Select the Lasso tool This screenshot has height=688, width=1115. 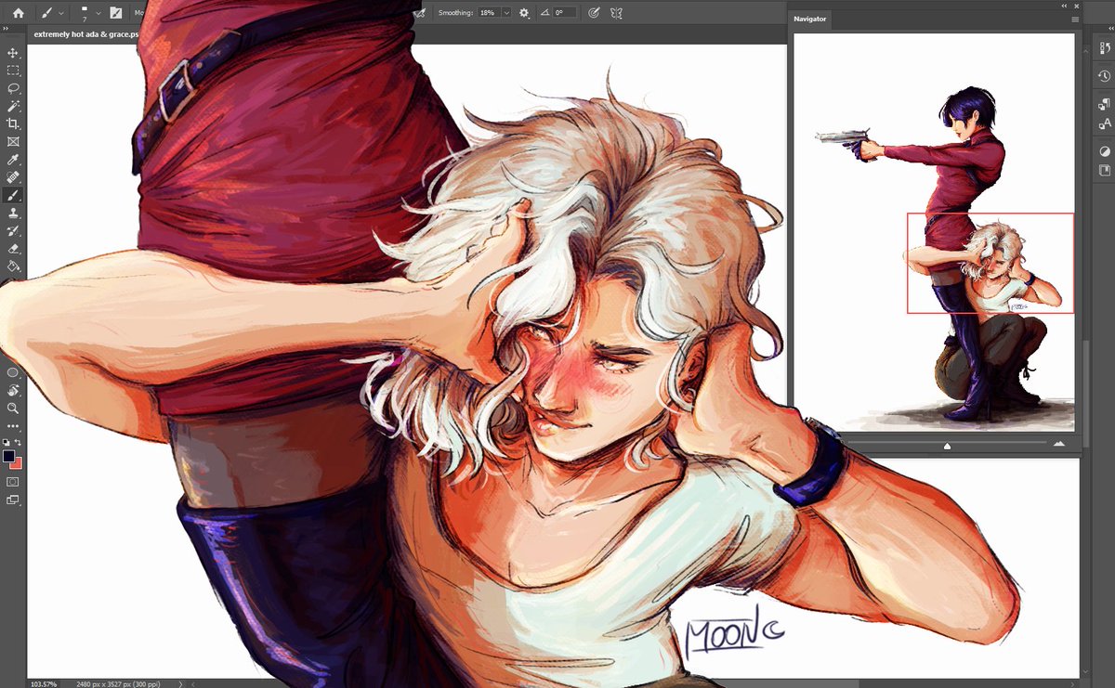coord(13,88)
